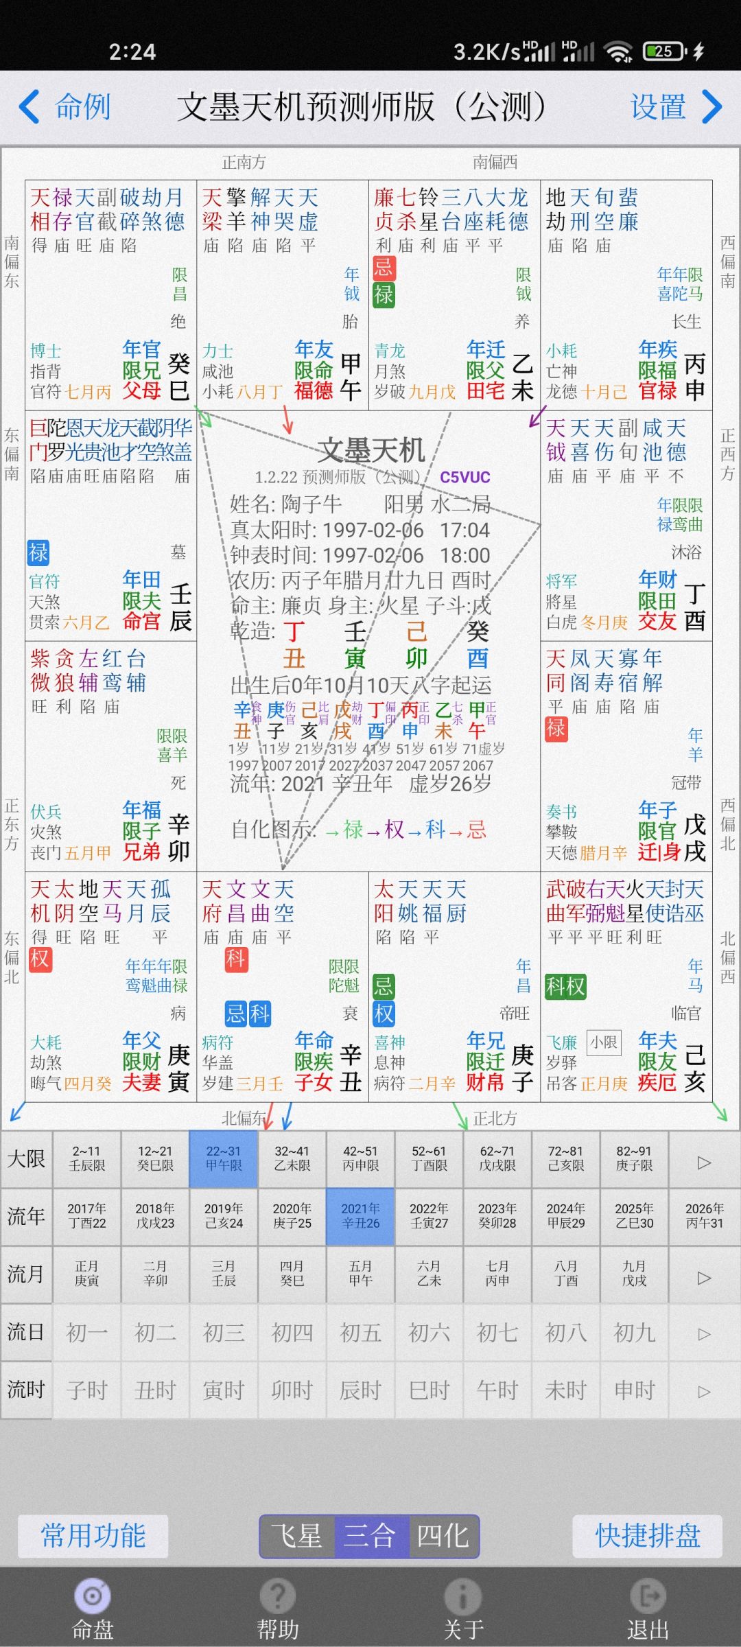Expand more 流日 days arrow
Viewport: 741px width, 1647px height.
click(x=704, y=1334)
